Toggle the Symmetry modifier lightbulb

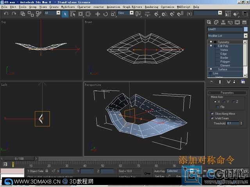(211, 42)
